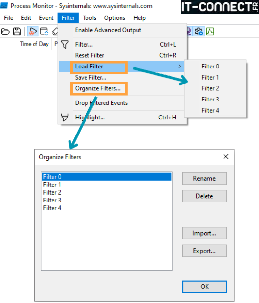
Task: Load Filter 3 from submenu
Action: coord(215,100)
